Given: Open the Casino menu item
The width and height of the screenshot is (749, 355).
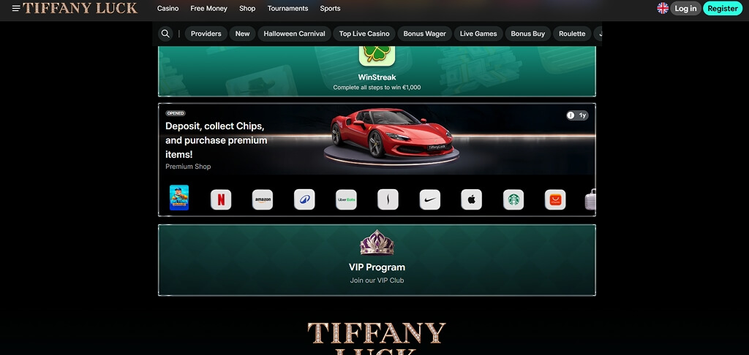Looking at the screenshot, I should (x=168, y=8).
